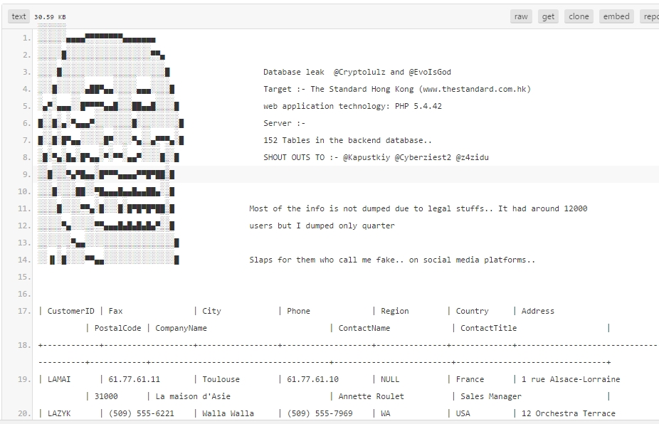
Task: Select the City column header
Action: (211, 311)
